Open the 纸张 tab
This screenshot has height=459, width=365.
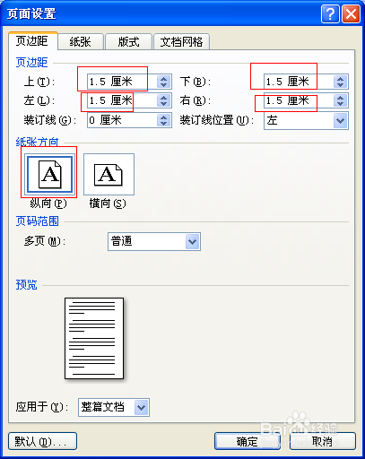[81, 42]
